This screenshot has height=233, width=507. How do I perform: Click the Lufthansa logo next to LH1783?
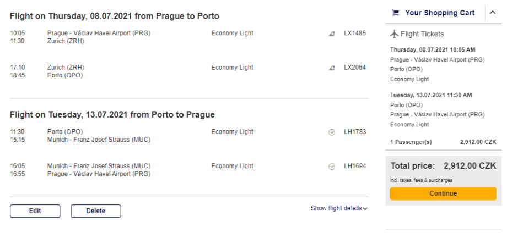click(332, 132)
